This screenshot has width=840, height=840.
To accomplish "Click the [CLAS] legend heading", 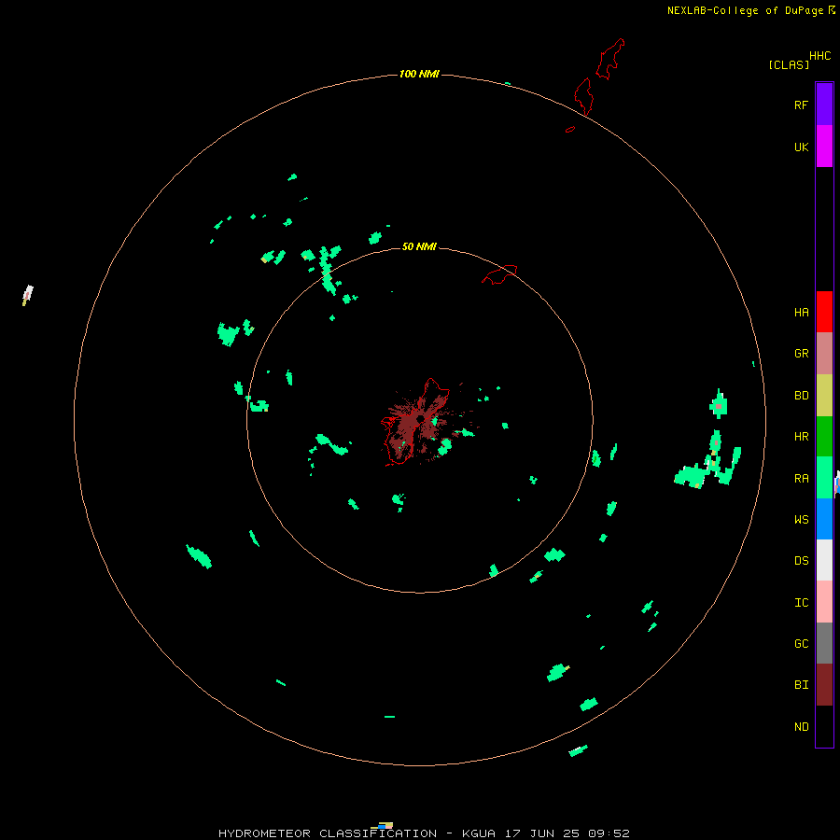I will click(789, 64).
